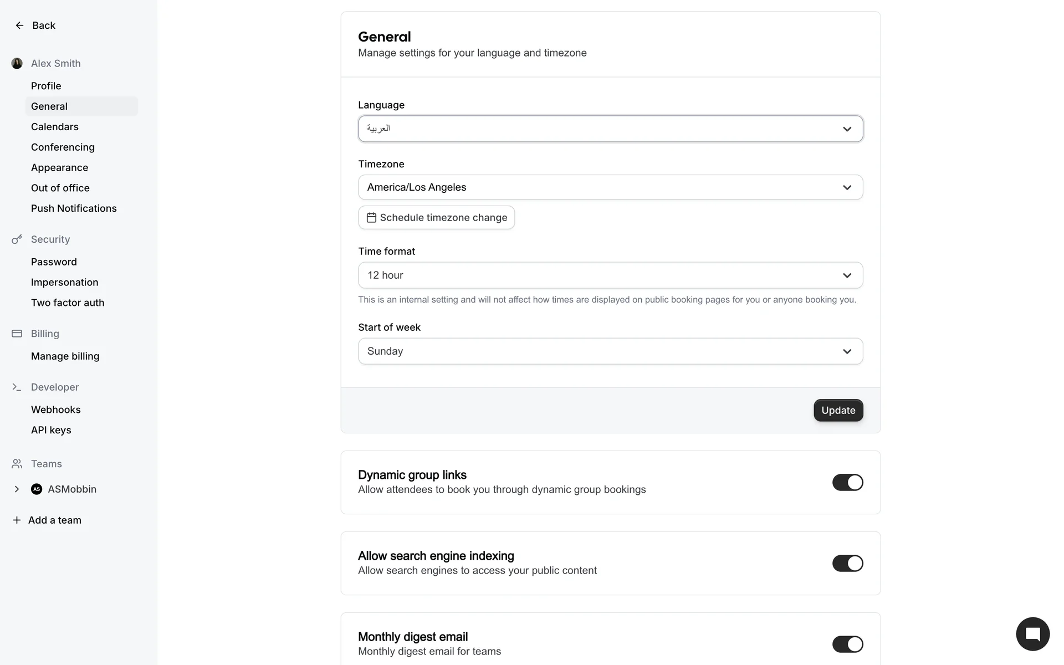Expand the Time format dropdown
Screen dimensions: 1064x665
610,275
